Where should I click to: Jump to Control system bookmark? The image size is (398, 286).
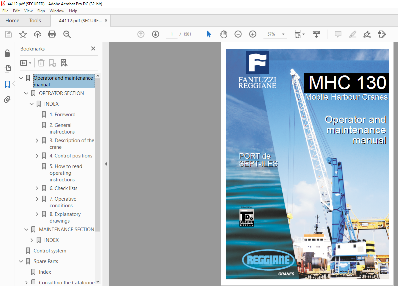50,250
